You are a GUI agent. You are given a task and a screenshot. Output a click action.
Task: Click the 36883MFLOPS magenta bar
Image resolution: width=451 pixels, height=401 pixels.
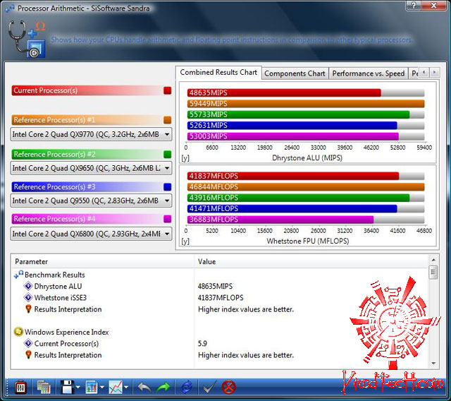click(x=280, y=220)
